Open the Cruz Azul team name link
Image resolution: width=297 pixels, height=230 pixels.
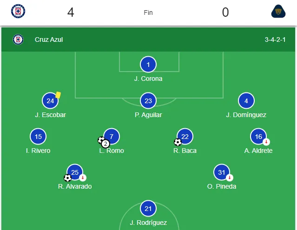(49, 39)
